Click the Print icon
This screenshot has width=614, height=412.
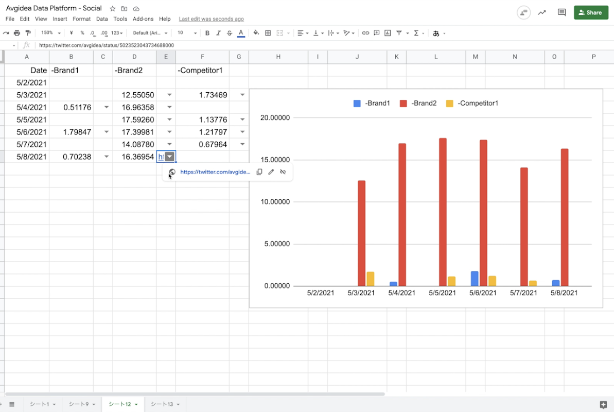pos(17,33)
